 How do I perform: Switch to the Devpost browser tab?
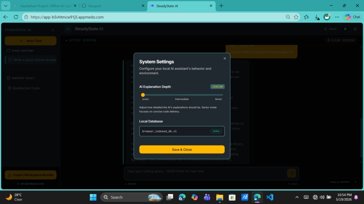point(113,6)
